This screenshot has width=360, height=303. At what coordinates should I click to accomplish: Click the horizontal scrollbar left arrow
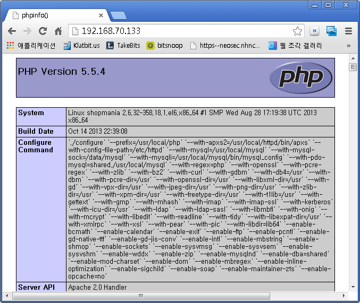(7, 296)
